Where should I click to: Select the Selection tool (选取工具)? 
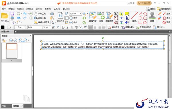pyautogui.click(x=40, y=18)
